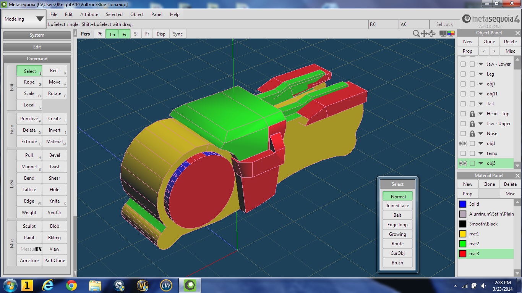Image resolution: width=522 pixels, height=293 pixels.
Task: Click the zoom magnifier icon above the viewport
Action: coord(416,34)
